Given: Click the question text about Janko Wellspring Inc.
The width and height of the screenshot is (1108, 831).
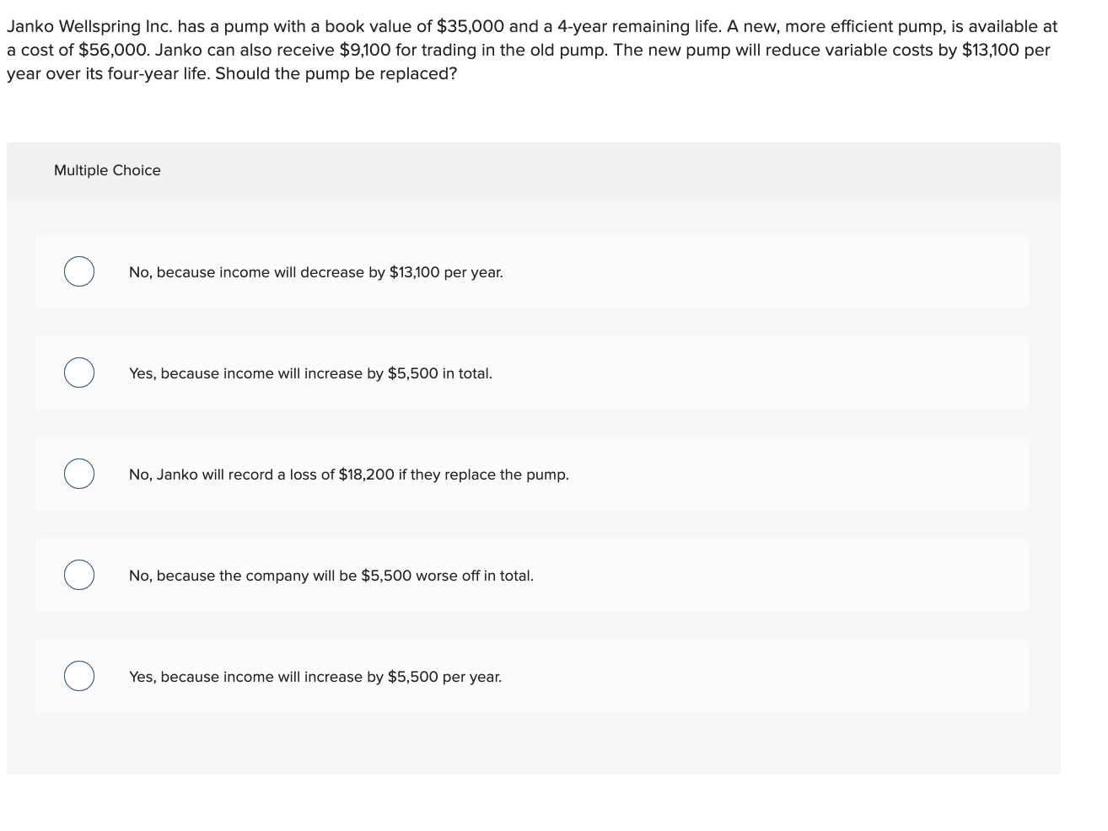Looking at the screenshot, I should pos(531,50).
